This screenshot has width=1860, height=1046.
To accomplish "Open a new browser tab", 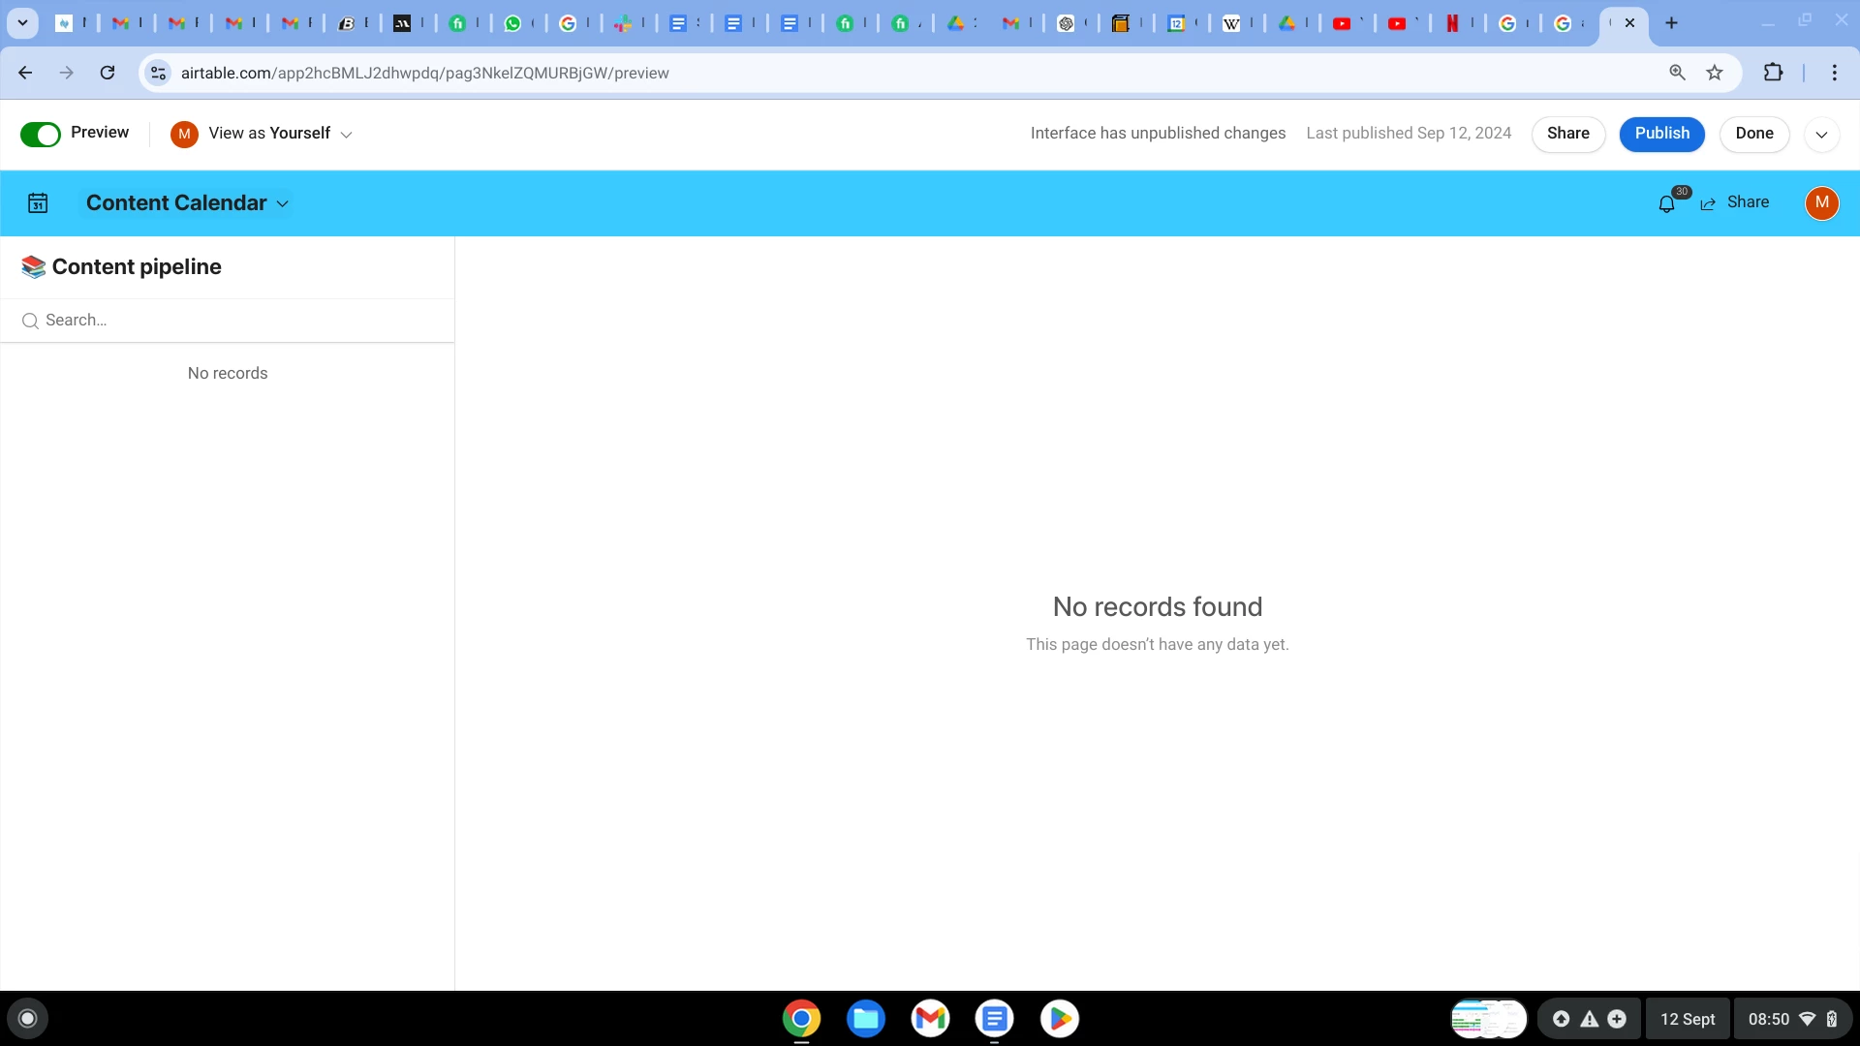I will coord(1671,22).
